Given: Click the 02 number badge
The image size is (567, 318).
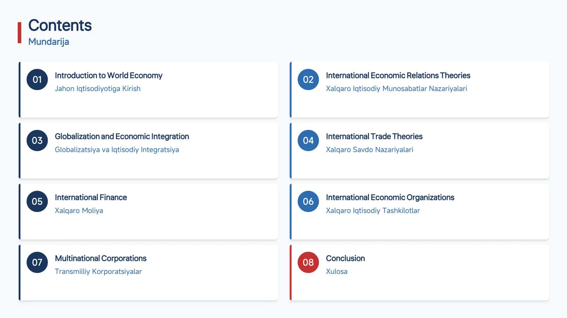Looking at the screenshot, I should point(308,79).
